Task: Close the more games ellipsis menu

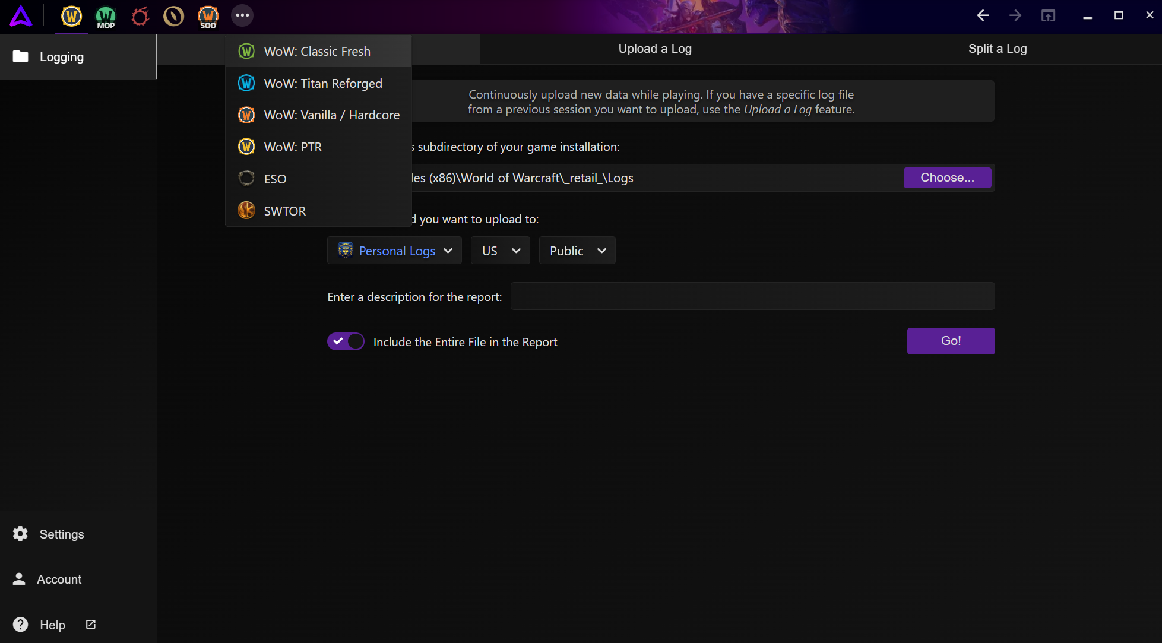Action: pos(242,15)
